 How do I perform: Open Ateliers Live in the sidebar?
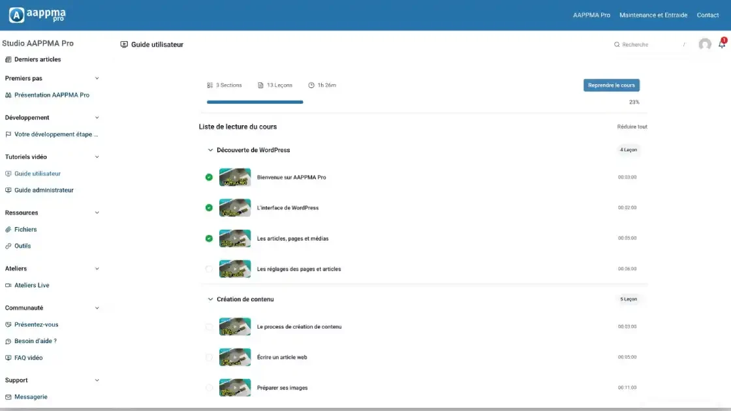(x=32, y=285)
